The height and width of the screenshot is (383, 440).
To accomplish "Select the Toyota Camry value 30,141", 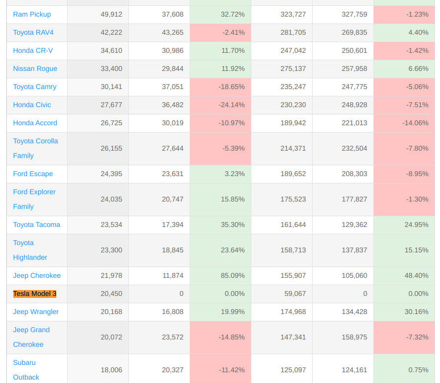I will [x=98, y=87].
